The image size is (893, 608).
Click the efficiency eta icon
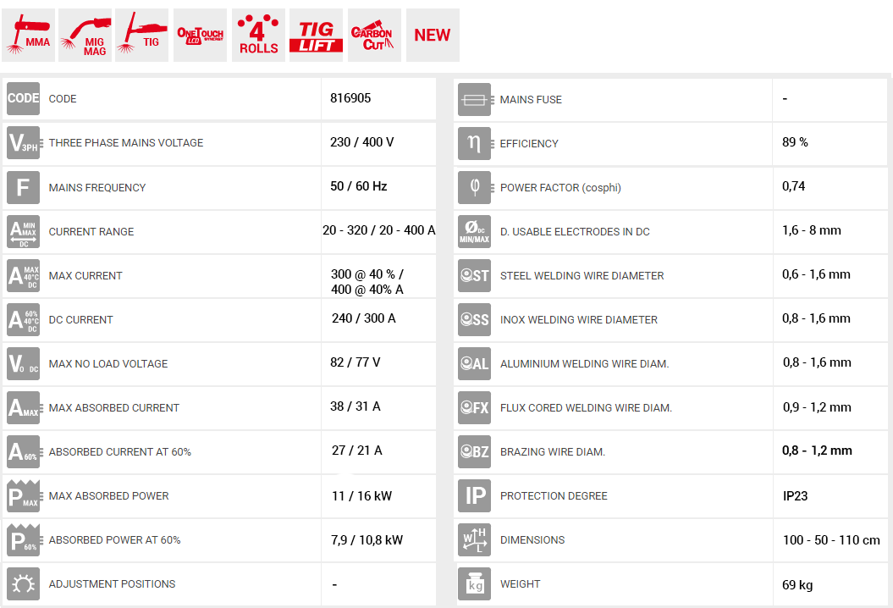[474, 144]
